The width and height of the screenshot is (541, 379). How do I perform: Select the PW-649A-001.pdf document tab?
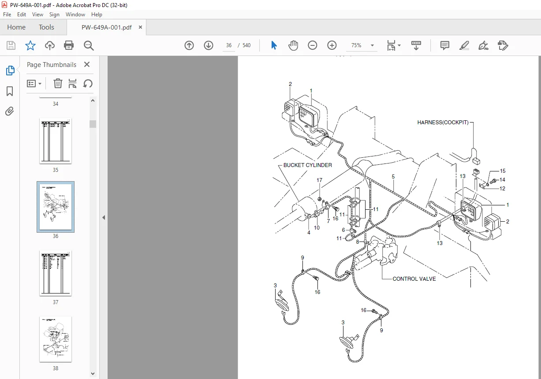106,27
